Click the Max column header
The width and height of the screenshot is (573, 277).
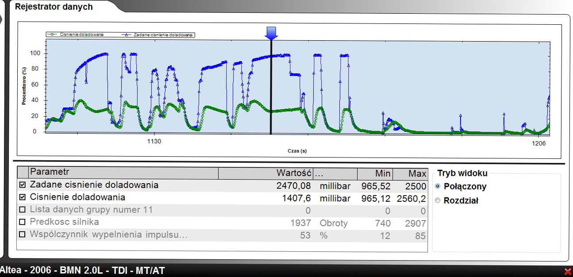tap(410, 173)
